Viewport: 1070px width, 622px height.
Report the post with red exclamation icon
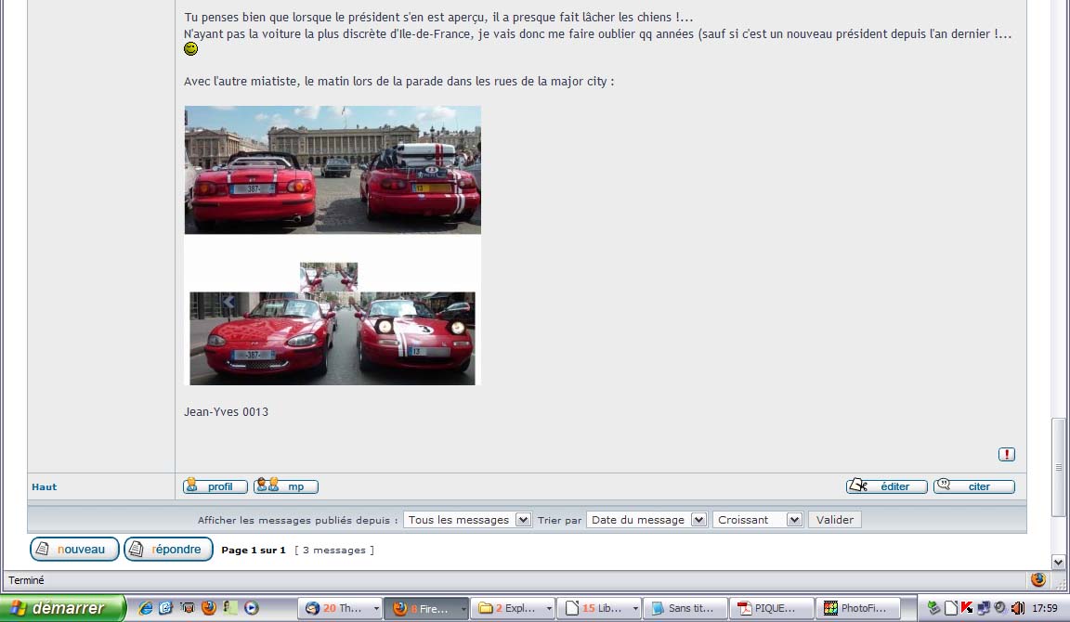tap(1007, 454)
